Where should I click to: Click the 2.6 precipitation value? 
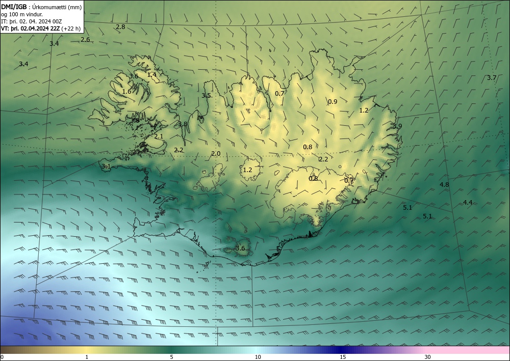(85, 40)
